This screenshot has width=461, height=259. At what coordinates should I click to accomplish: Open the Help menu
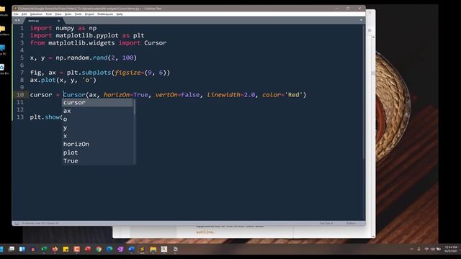point(120,14)
